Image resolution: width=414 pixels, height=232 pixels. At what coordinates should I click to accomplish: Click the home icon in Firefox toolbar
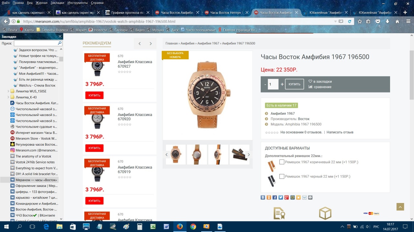point(397,22)
